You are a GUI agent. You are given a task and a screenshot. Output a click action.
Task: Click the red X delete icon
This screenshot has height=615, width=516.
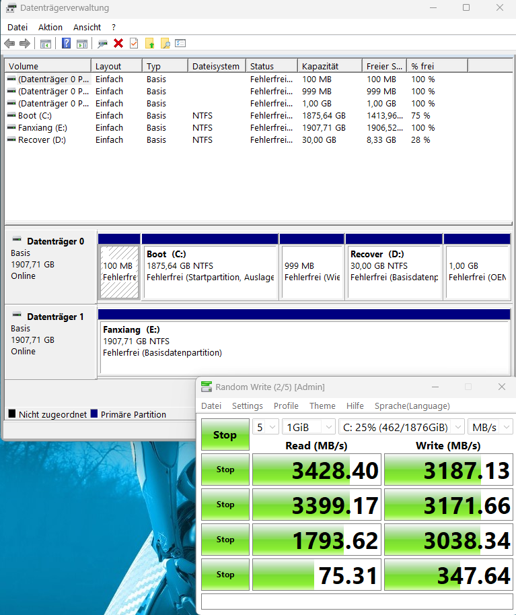118,44
